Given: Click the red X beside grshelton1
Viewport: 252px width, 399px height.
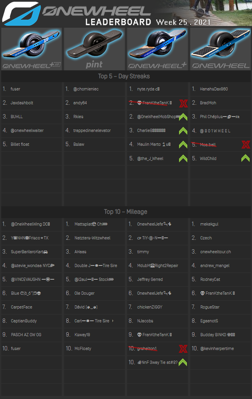Looking at the screenshot, I should [x=183, y=349].
